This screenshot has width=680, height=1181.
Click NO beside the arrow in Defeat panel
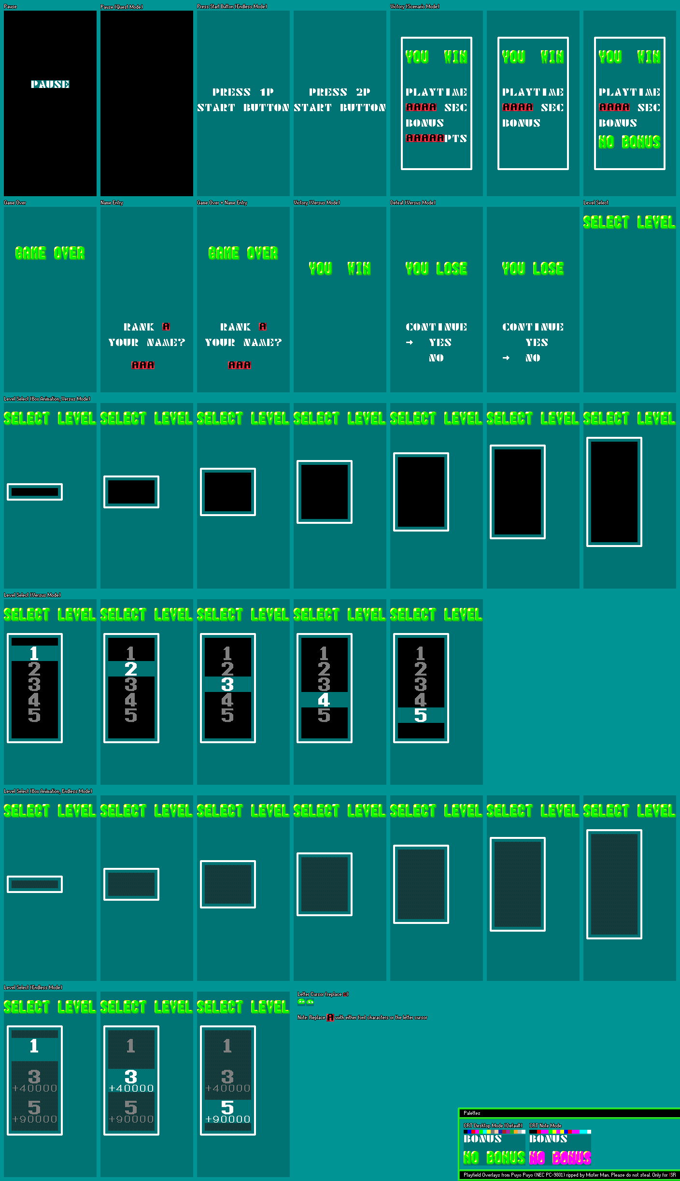533,358
